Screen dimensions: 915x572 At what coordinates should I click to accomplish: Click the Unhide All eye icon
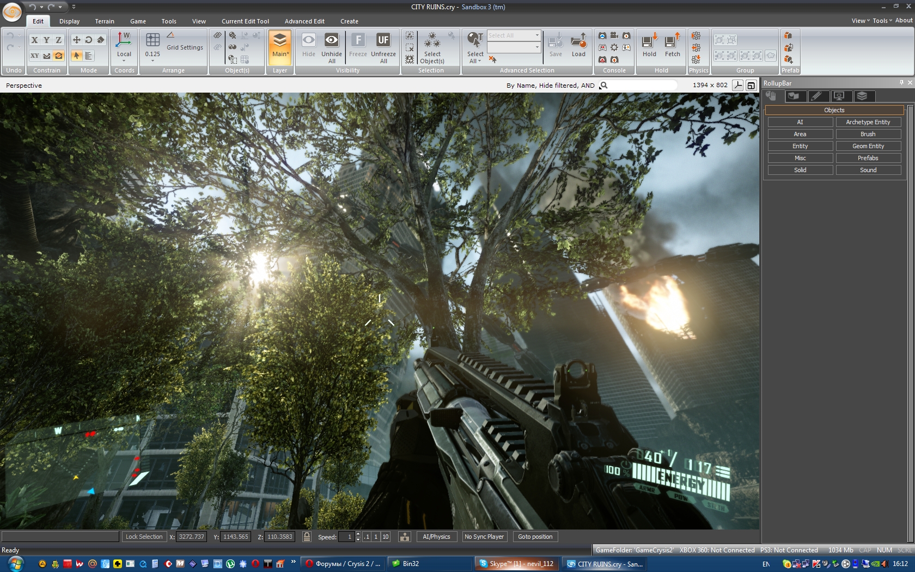pyautogui.click(x=331, y=40)
